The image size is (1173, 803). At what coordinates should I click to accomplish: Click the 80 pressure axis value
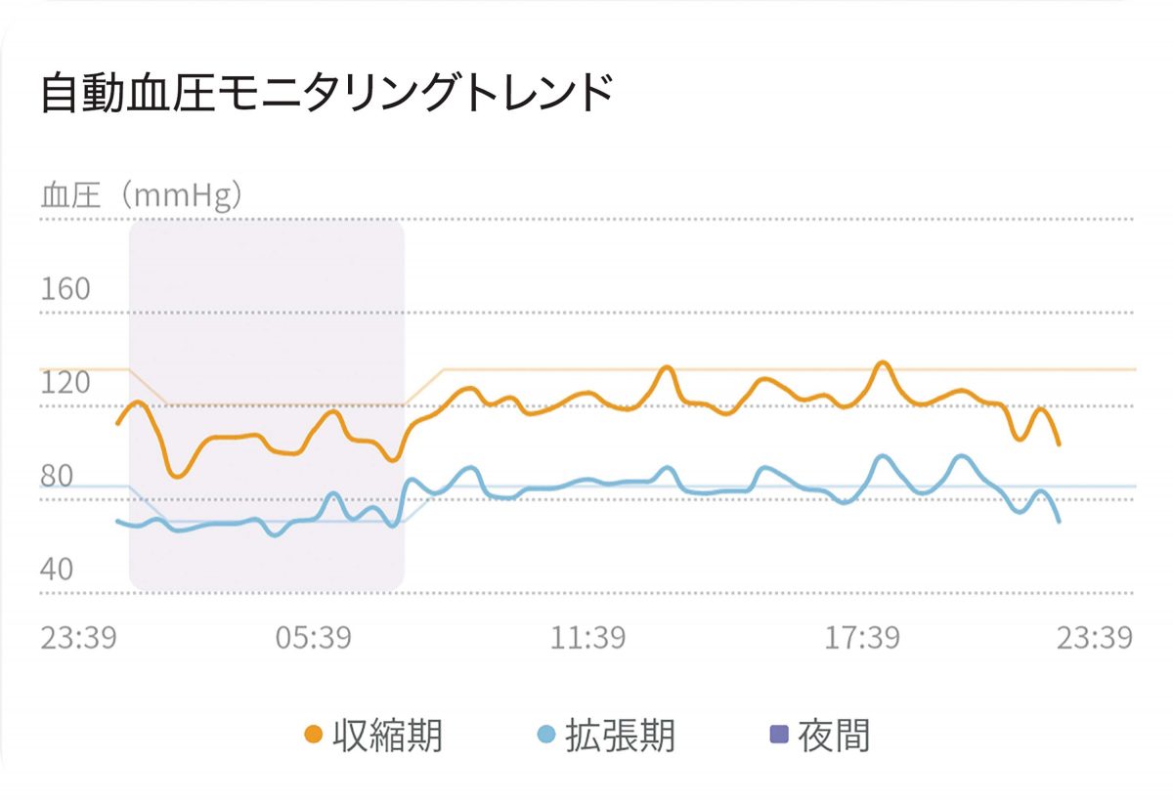[x=59, y=477]
